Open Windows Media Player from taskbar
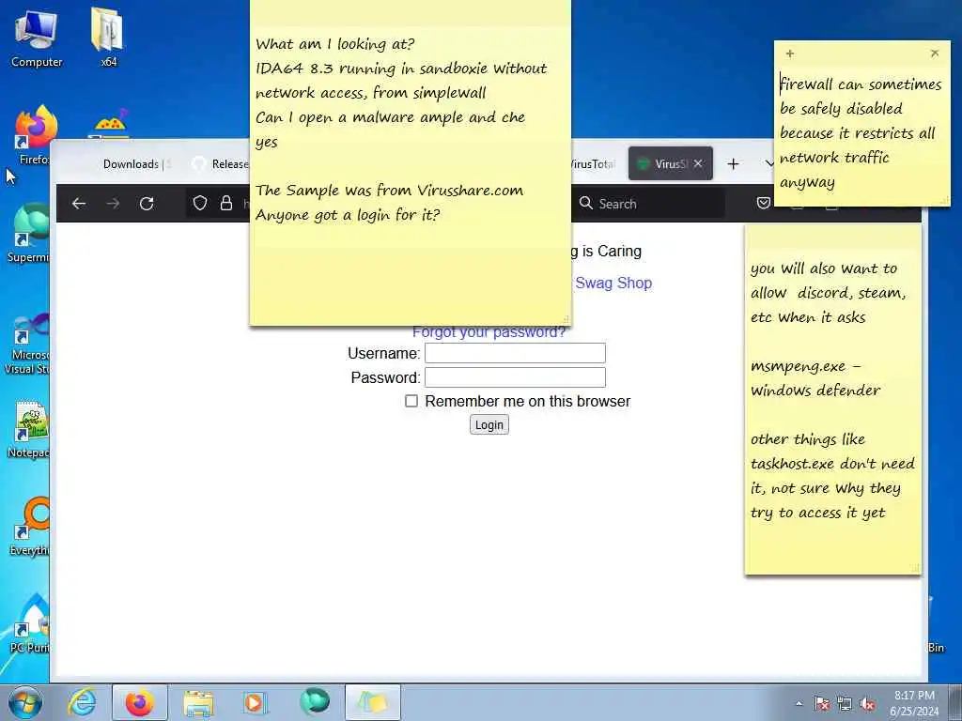The height and width of the screenshot is (721, 962). (x=254, y=702)
